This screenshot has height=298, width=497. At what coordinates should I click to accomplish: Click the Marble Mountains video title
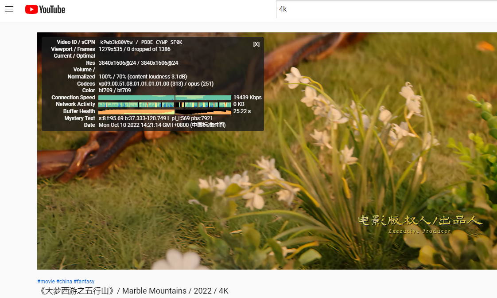pos(133,291)
